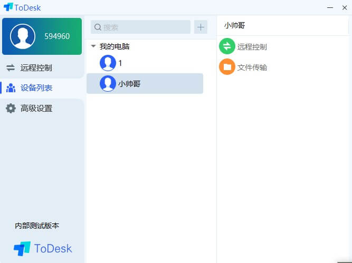This screenshot has width=352, height=263.
Task: Open the 设备列表 sidebar tab
Action: click(x=42, y=87)
